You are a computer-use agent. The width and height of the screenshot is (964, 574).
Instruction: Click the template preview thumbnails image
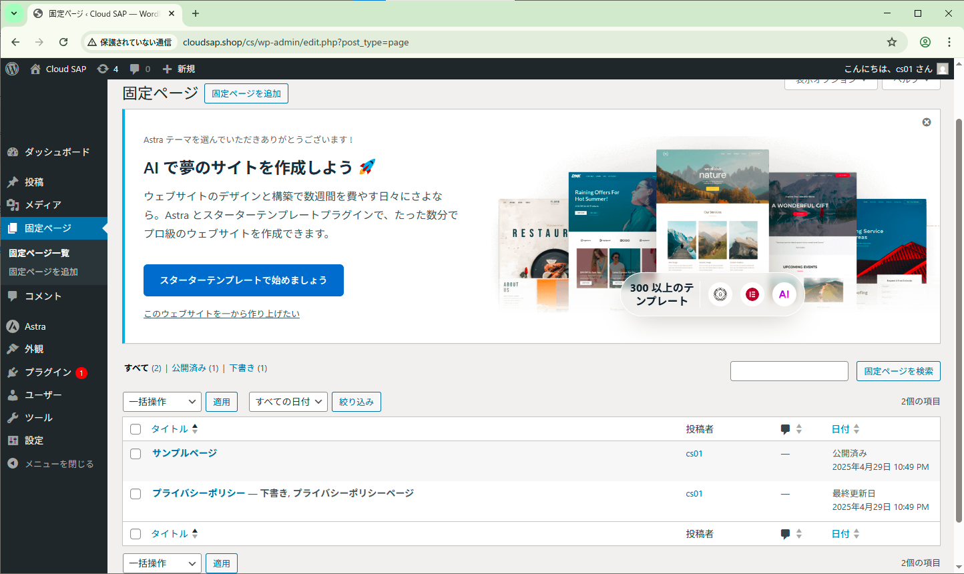click(x=713, y=230)
